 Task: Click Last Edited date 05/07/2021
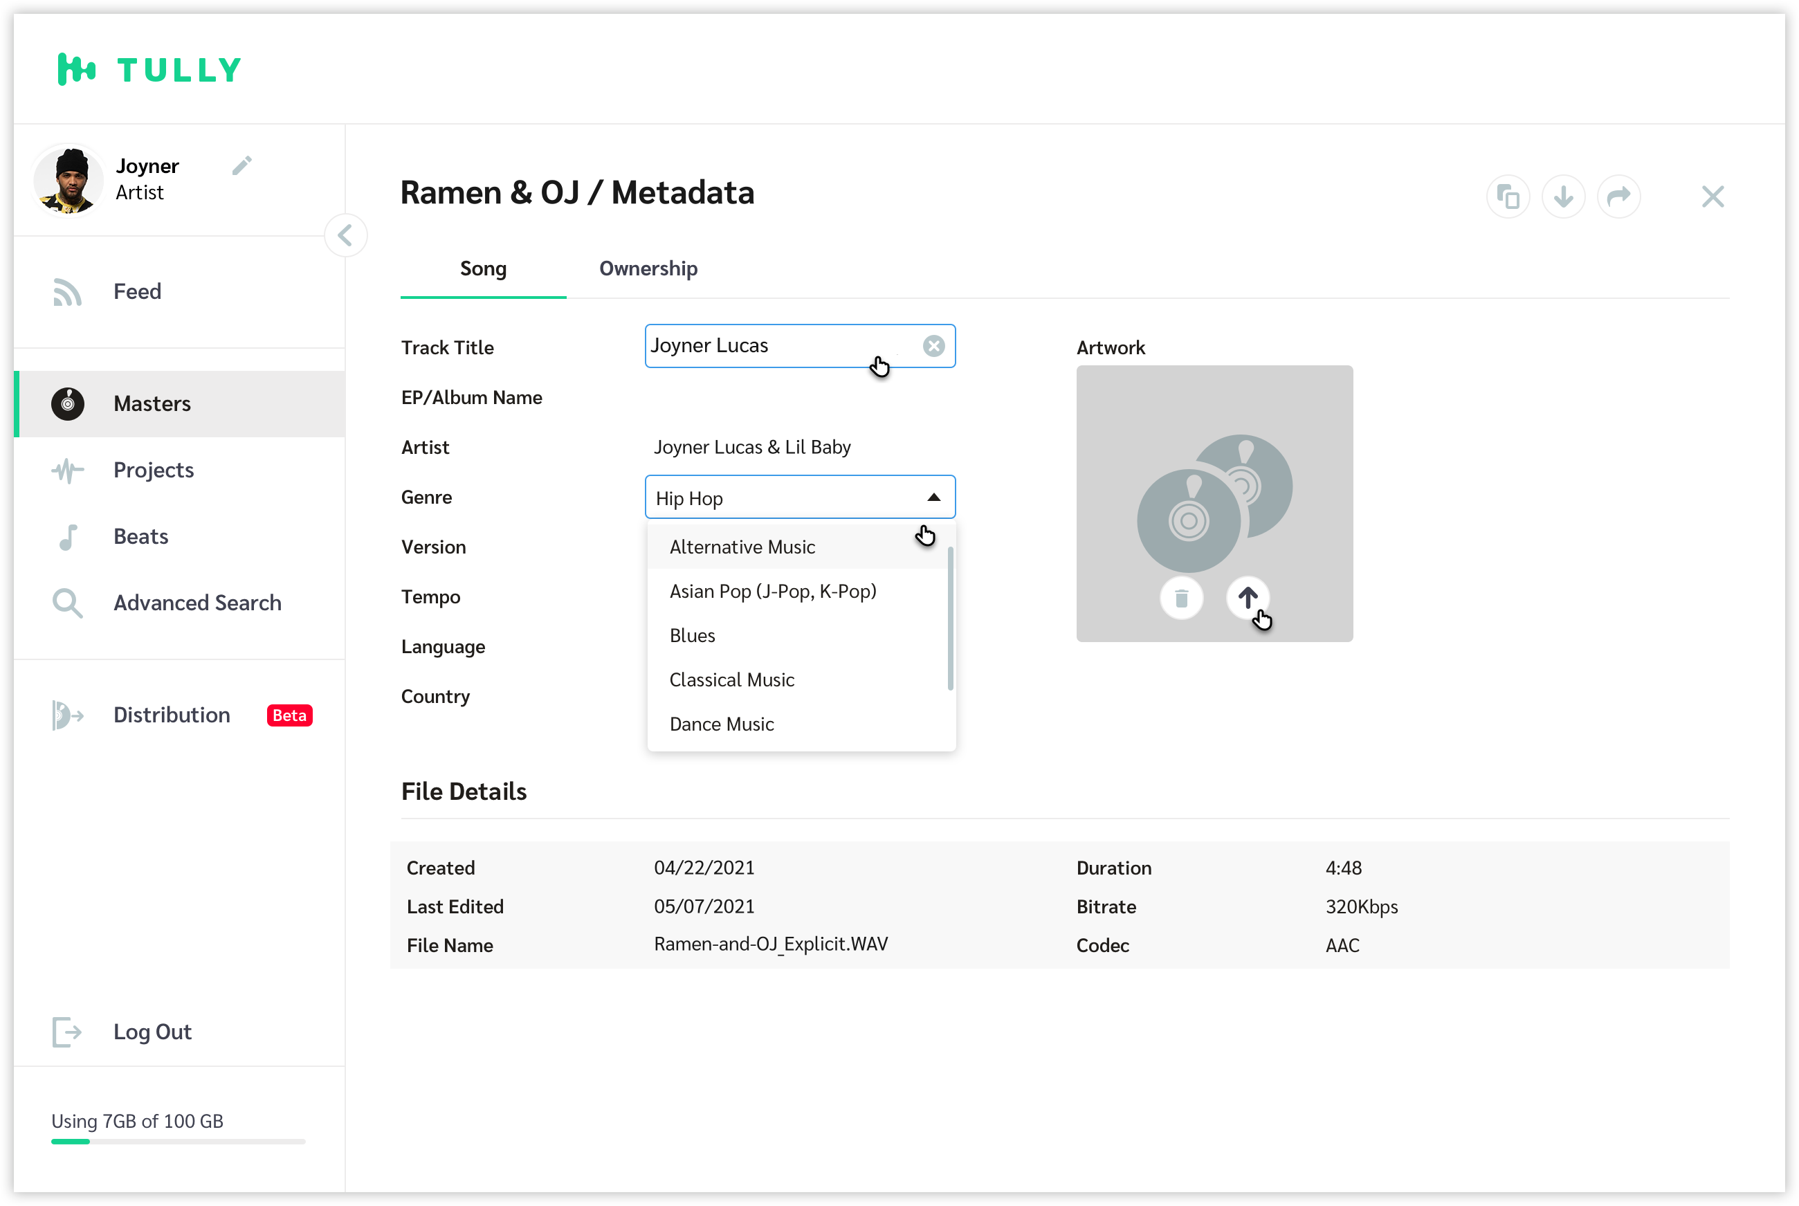coord(704,907)
